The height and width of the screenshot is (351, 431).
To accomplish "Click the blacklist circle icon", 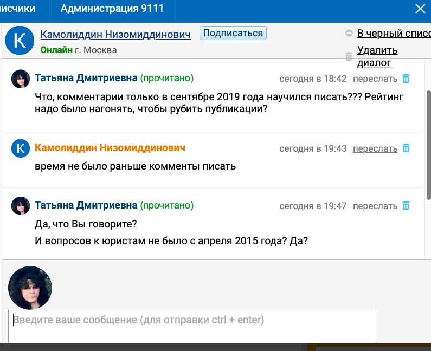I will coord(349,33).
